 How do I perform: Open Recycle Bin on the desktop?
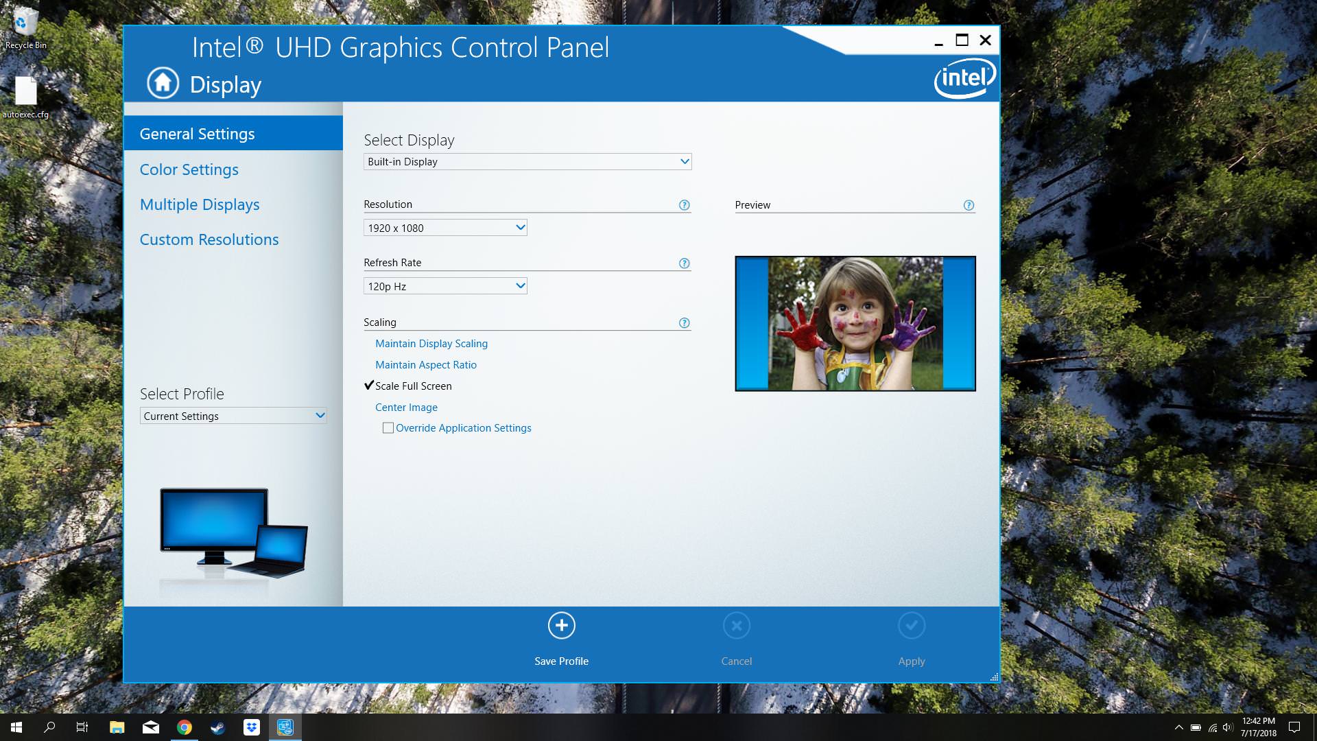25,29
